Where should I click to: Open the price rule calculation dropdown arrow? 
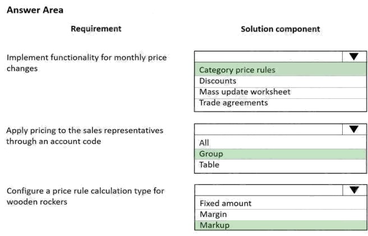353,190
